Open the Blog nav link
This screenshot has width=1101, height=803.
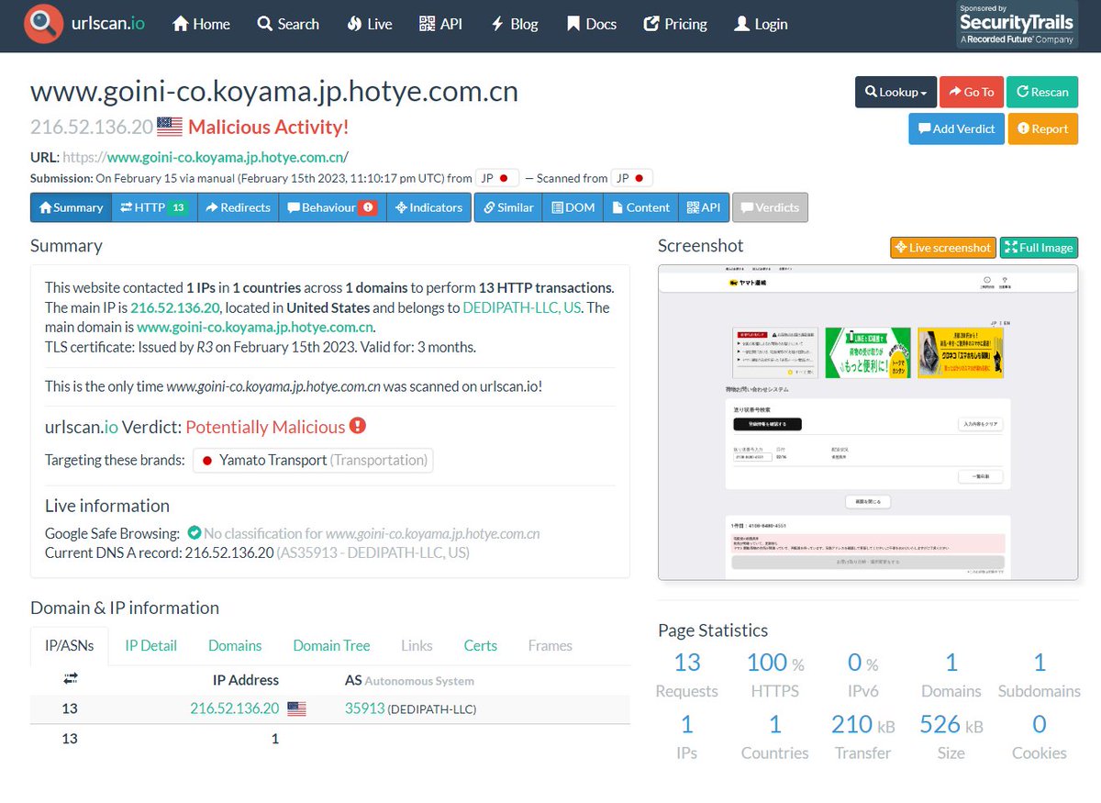point(515,24)
